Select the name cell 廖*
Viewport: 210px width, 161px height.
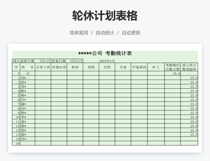28,134
